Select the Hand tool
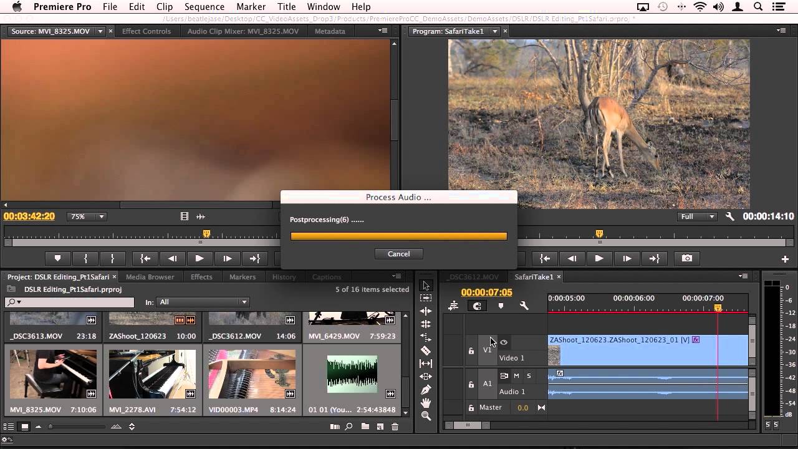This screenshot has width=798, height=449. [x=426, y=403]
